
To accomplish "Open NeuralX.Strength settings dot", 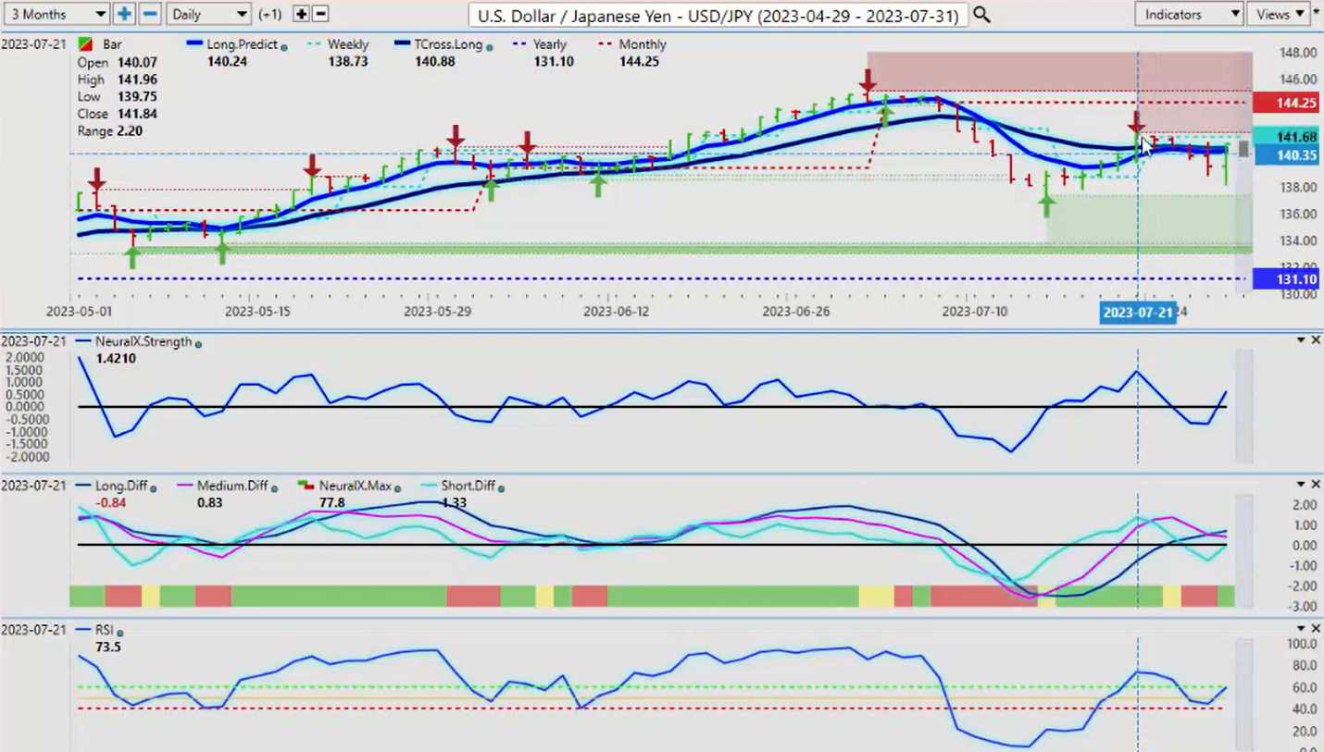I will pos(198,343).
